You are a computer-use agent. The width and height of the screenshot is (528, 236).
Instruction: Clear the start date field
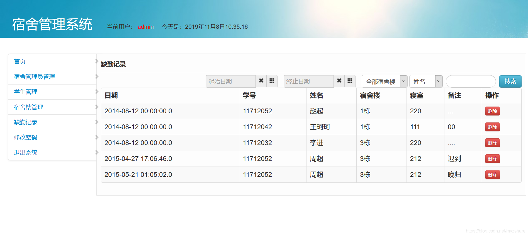coord(261,81)
